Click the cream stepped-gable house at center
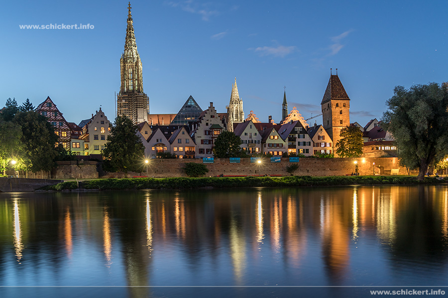Screen dimensions: 448x298 (209, 129)
